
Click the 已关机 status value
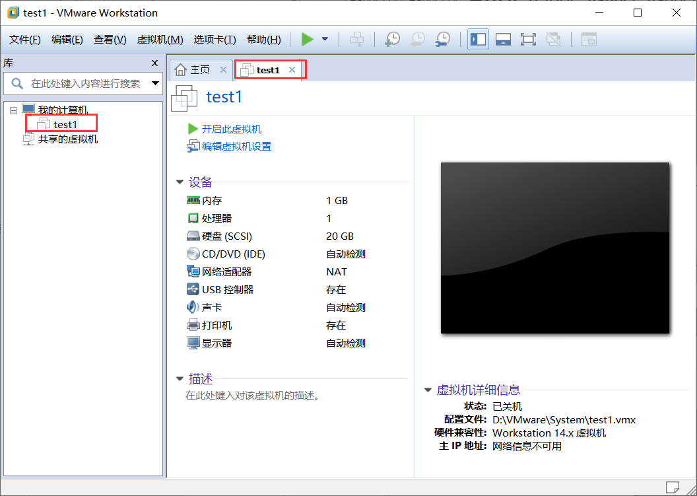[x=507, y=406]
